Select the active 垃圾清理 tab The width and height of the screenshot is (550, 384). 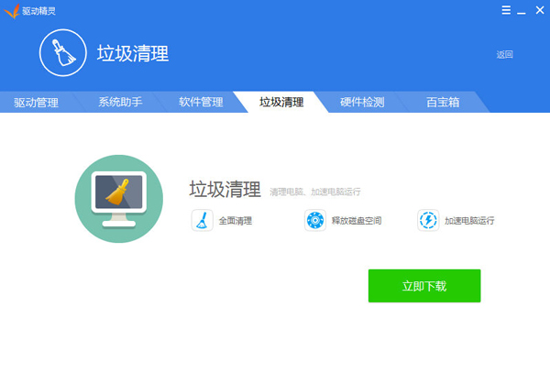(x=281, y=103)
